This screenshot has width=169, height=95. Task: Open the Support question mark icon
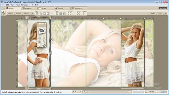[x=83, y=13]
